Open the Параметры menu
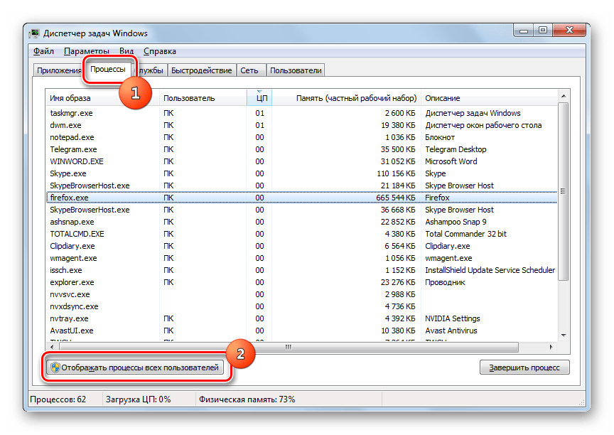The image size is (614, 435). pyautogui.click(x=87, y=51)
